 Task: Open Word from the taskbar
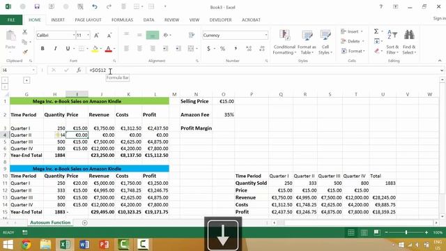(84, 245)
